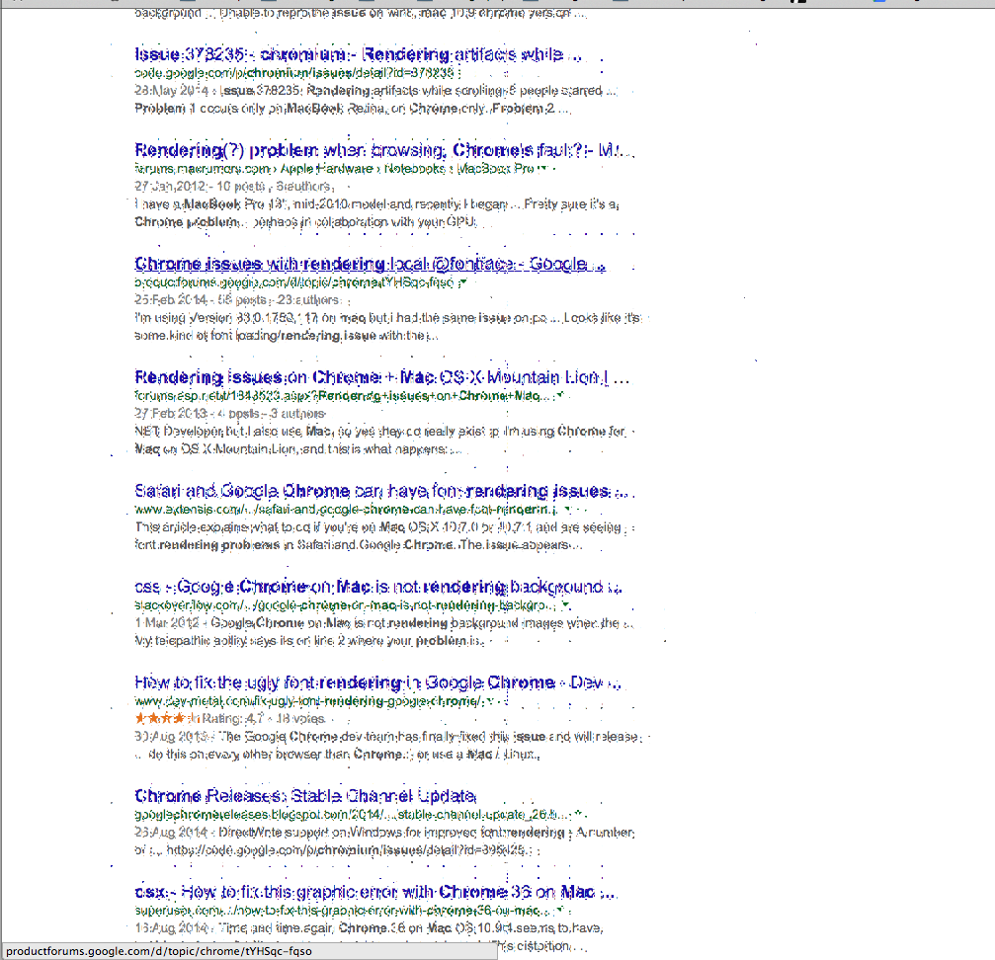This screenshot has width=995, height=960.
Task: Click green URL "code.google.com/p/chromium/issues/detail?id=378235"
Action: tap(295, 73)
